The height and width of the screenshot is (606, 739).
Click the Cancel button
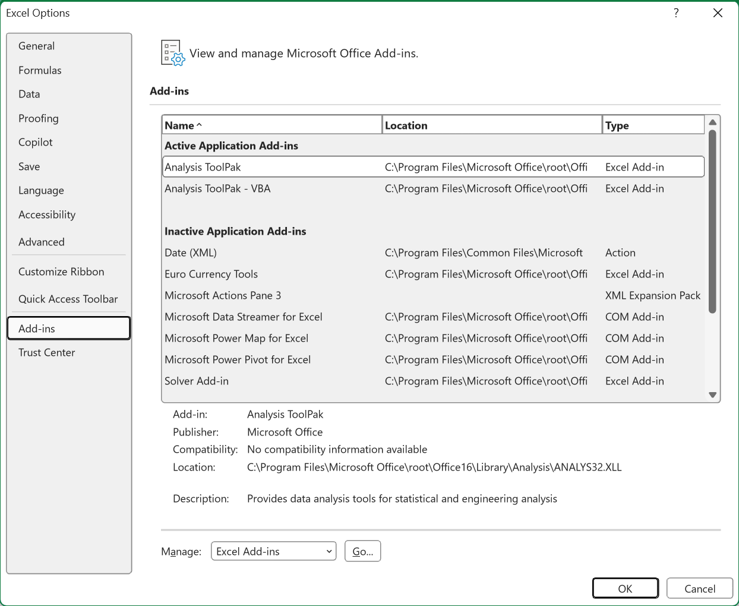[700, 588]
